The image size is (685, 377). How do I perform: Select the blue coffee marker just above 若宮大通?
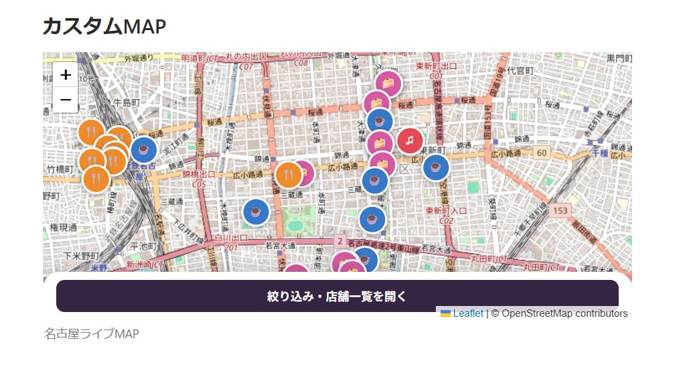click(372, 219)
